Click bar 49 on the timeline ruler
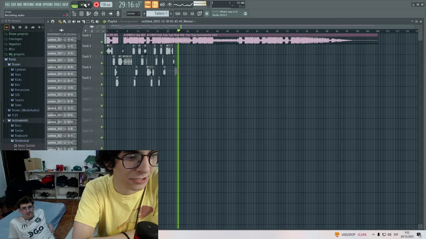The width and height of the screenshot is (426, 239). tap(227, 31)
